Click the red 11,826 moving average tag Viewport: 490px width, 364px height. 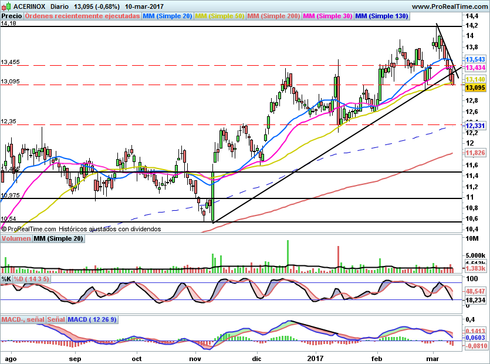tap(475, 153)
